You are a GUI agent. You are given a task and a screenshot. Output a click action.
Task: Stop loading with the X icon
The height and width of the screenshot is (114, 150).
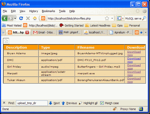point(28,18)
